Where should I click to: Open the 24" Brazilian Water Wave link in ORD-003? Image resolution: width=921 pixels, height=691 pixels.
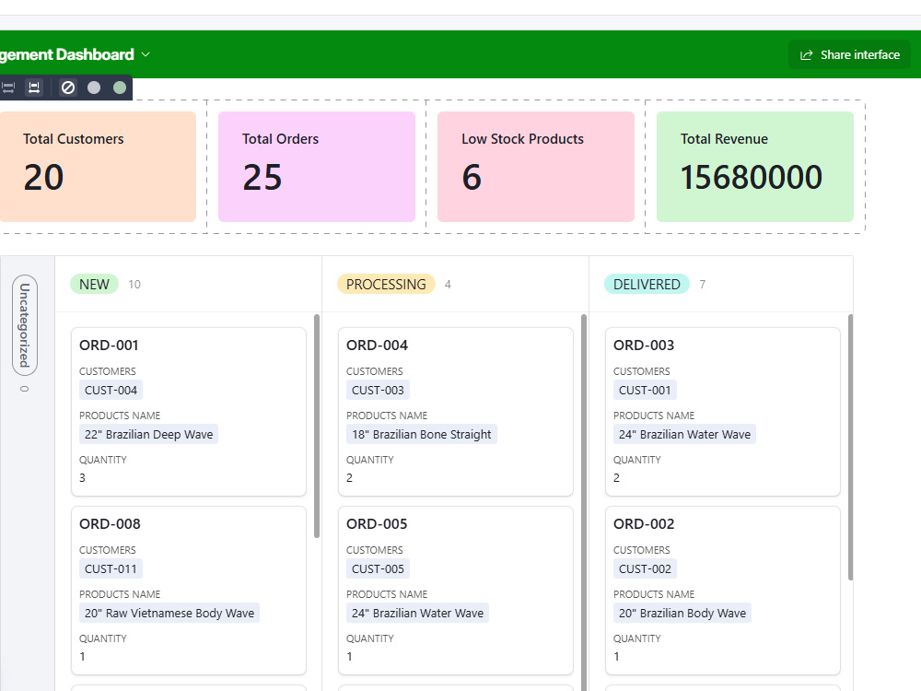click(684, 434)
